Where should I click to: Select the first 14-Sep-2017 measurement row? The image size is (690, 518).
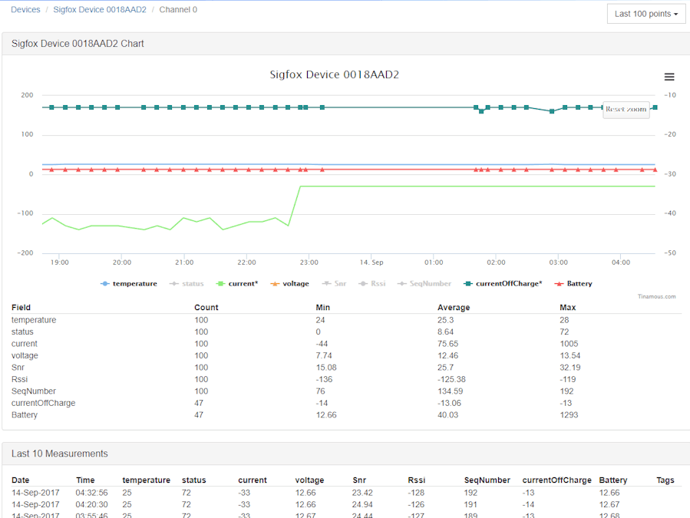pyautogui.click(x=35, y=493)
